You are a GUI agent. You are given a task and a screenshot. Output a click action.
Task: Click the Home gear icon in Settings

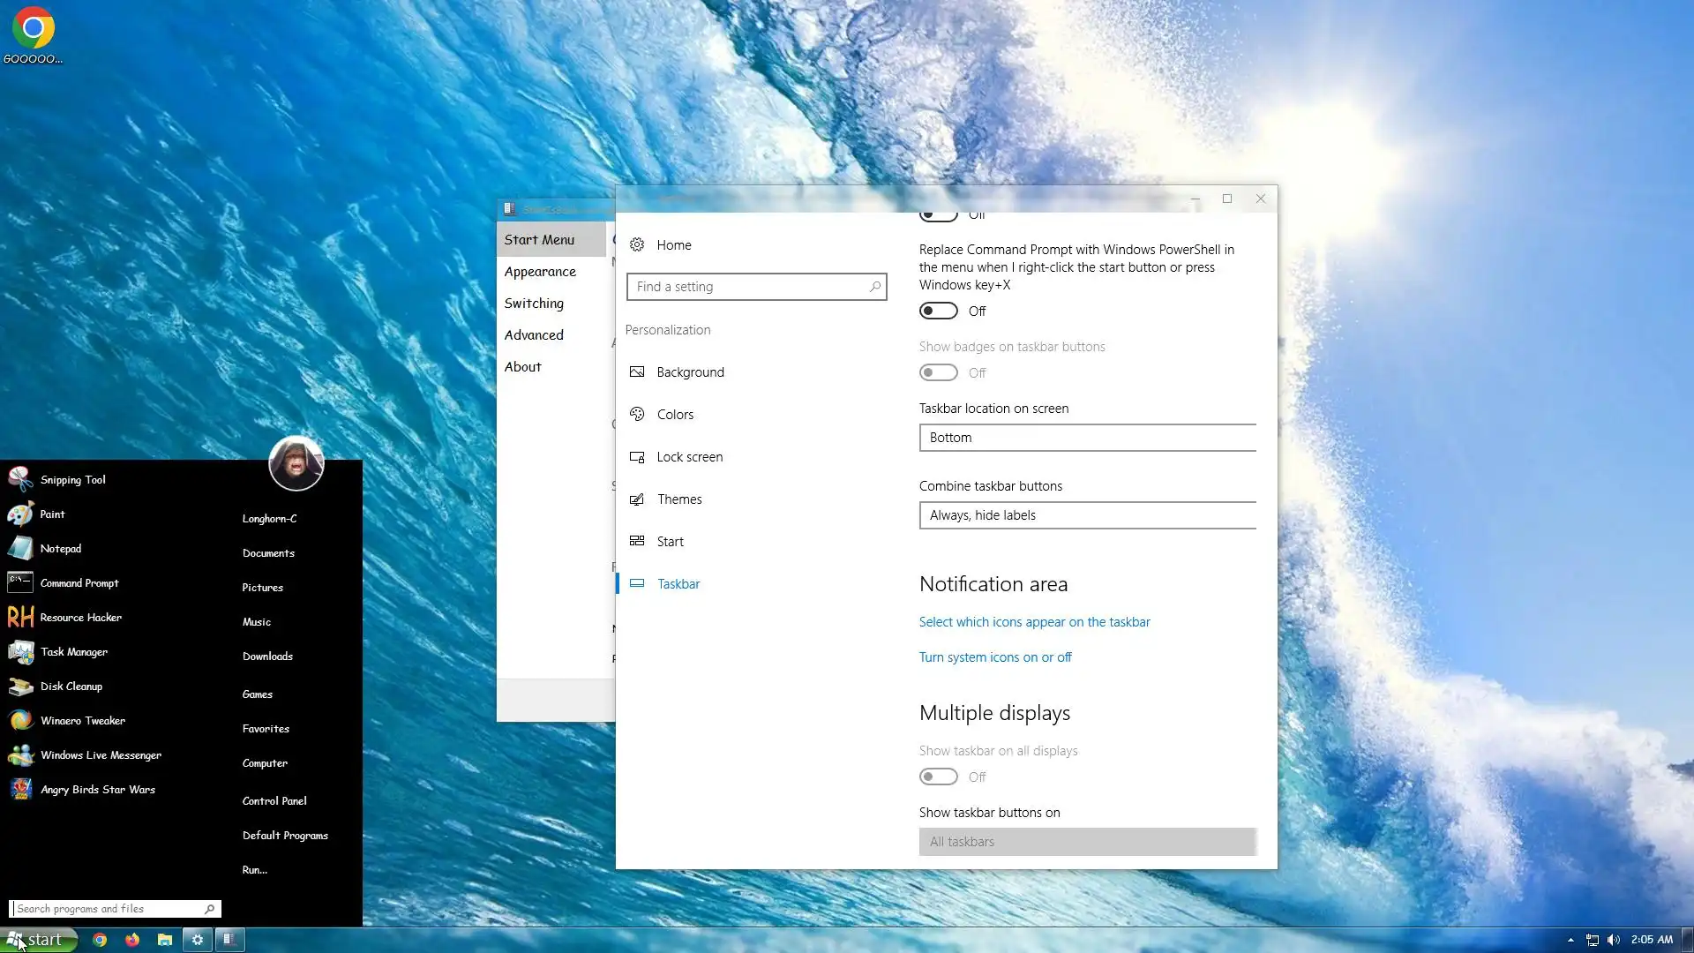[637, 245]
